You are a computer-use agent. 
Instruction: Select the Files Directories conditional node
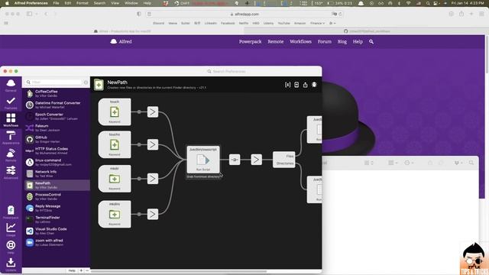click(283, 160)
